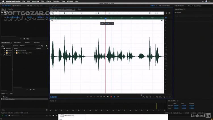Zoom out amplitude below the waveform

[x=147, y=97]
